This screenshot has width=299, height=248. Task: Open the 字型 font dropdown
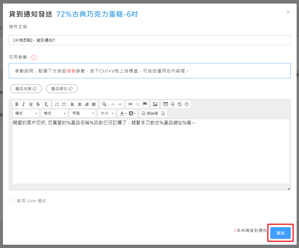click(83, 113)
